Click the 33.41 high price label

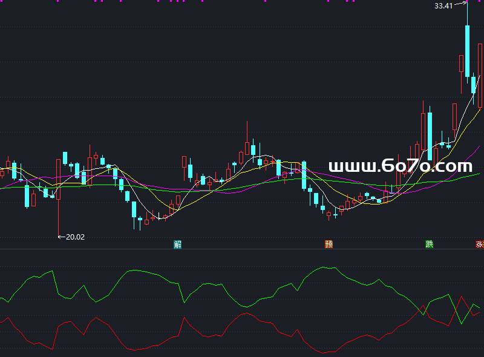443,6
